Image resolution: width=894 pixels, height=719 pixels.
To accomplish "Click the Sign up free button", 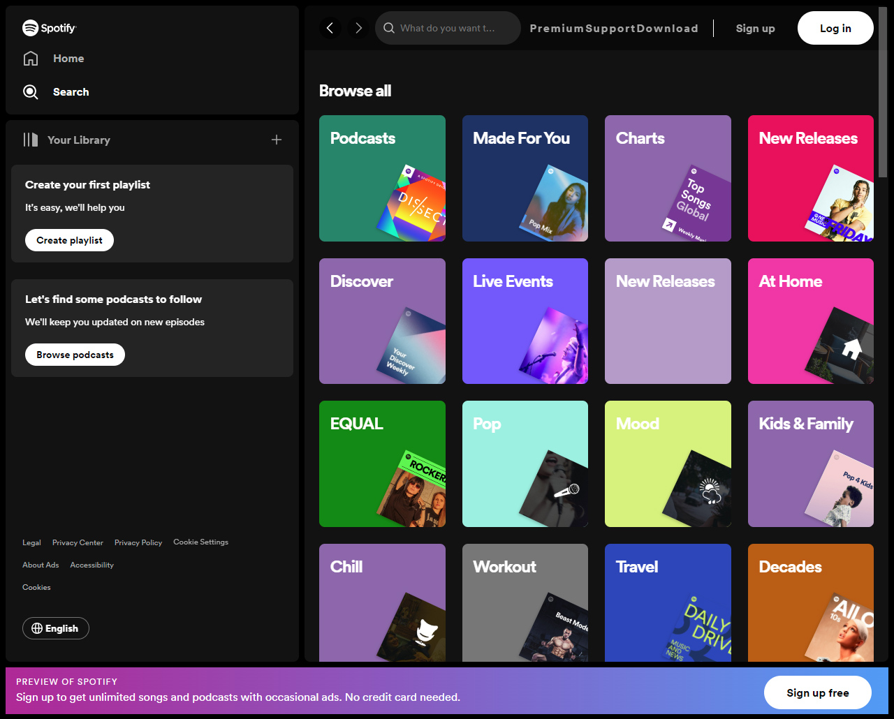I will pos(818,692).
